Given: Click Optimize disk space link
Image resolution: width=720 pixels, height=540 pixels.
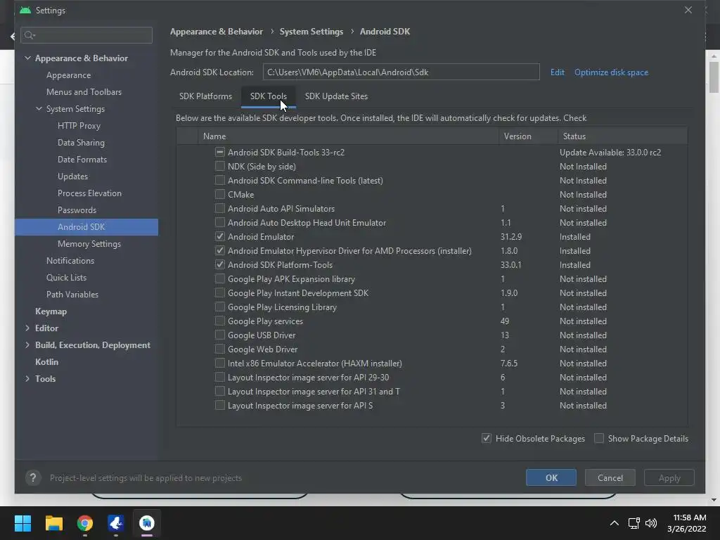Looking at the screenshot, I should [611, 72].
